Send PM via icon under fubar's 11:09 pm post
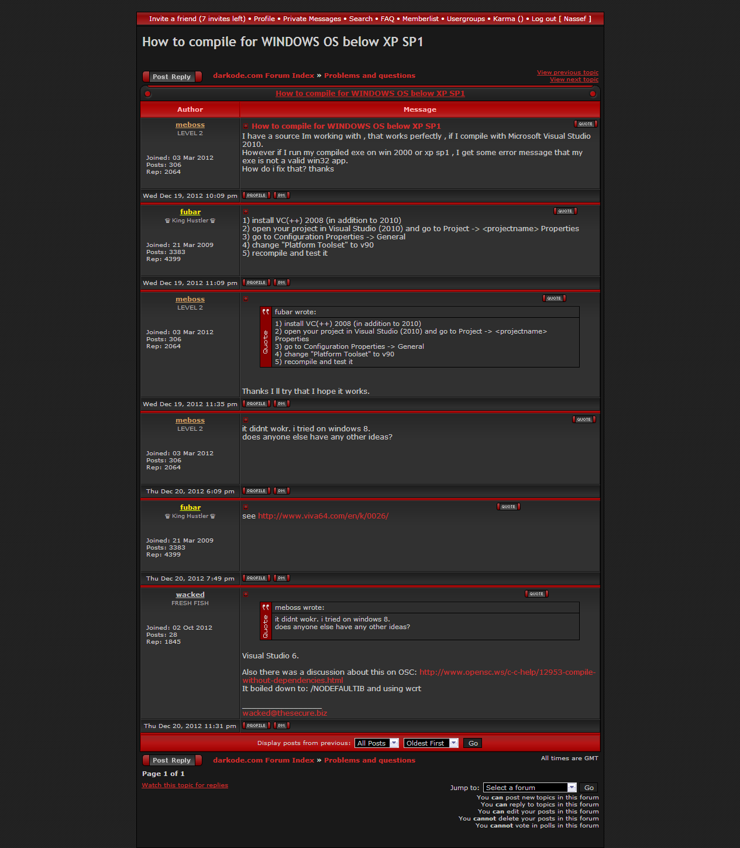The height and width of the screenshot is (848, 740). tap(281, 283)
